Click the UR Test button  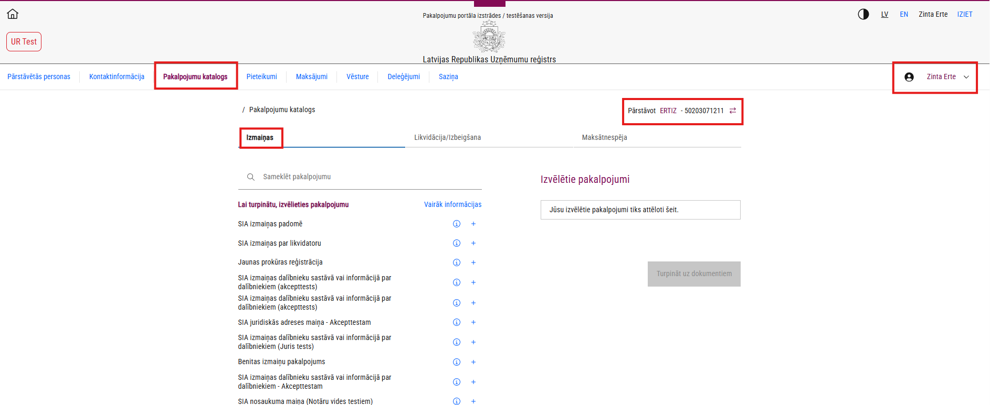click(x=24, y=41)
